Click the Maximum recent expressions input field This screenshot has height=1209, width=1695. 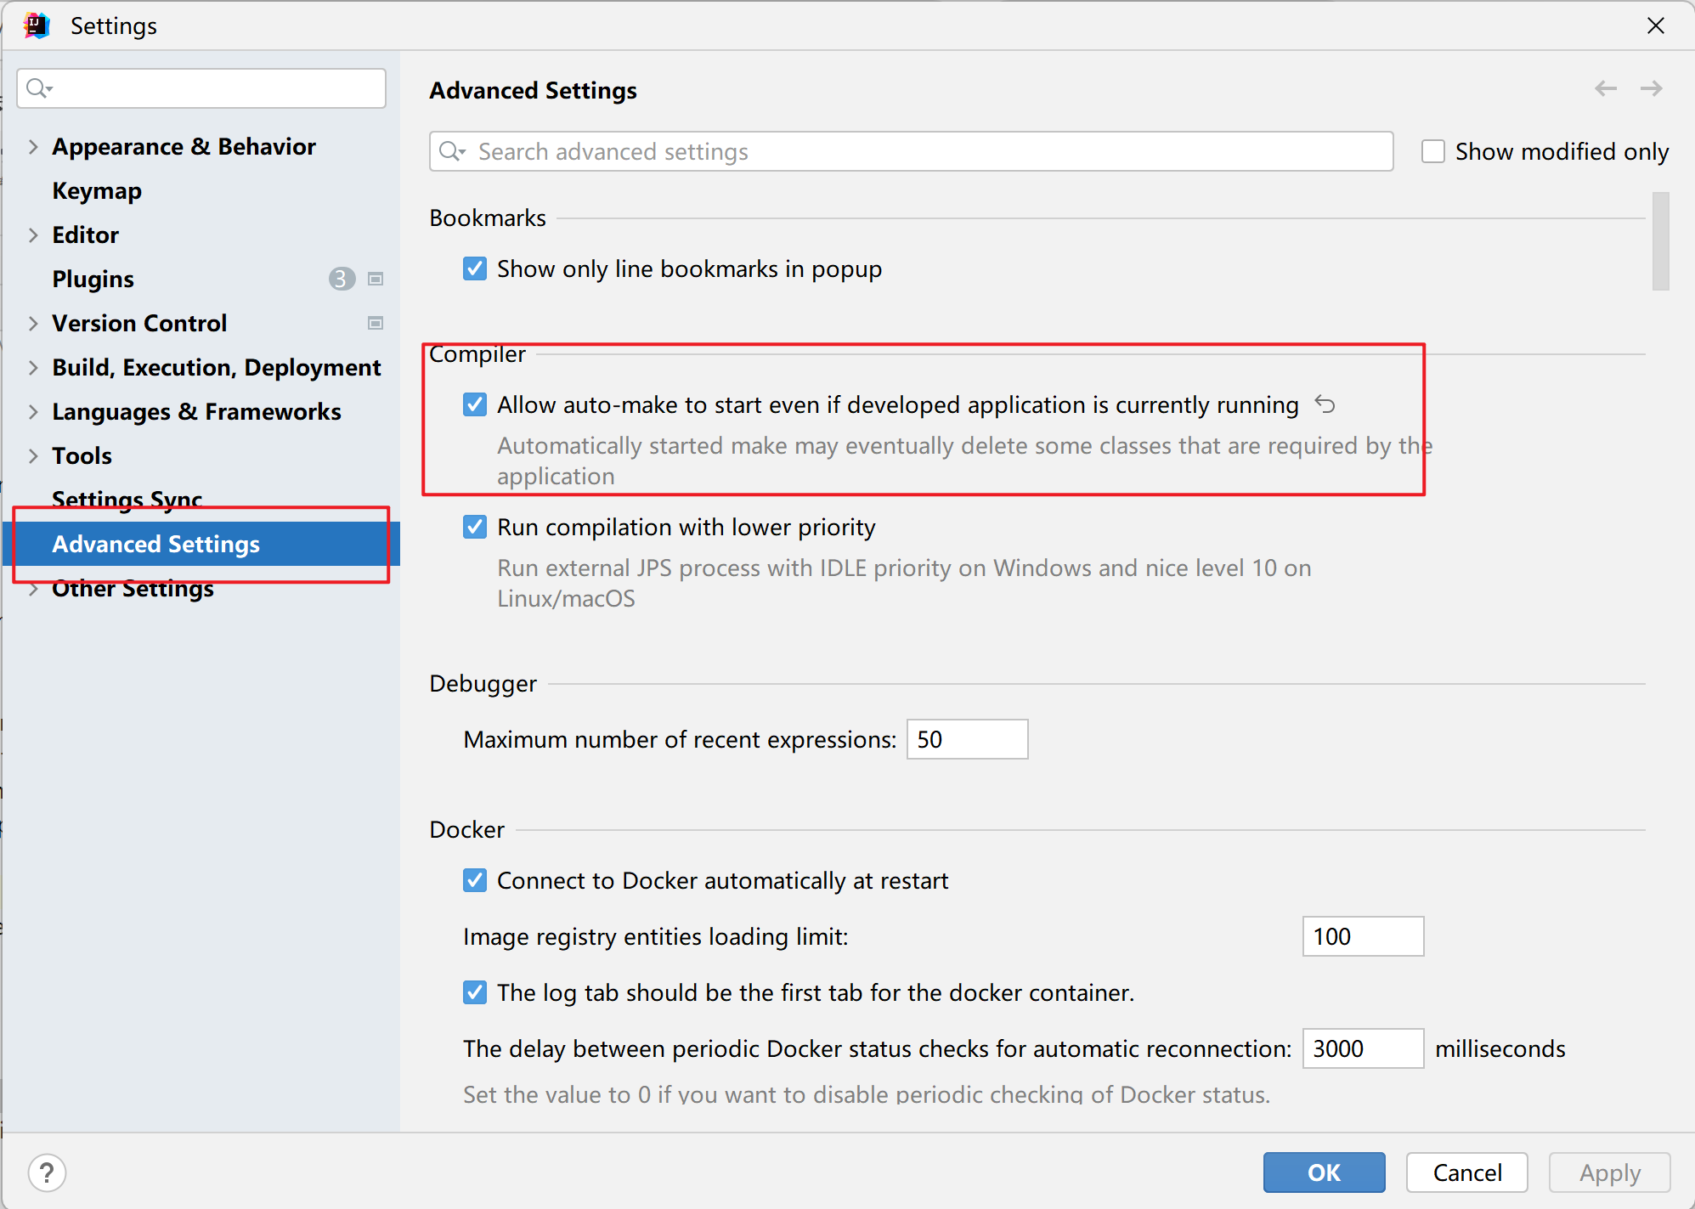pyautogui.click(x=967, y=739)
